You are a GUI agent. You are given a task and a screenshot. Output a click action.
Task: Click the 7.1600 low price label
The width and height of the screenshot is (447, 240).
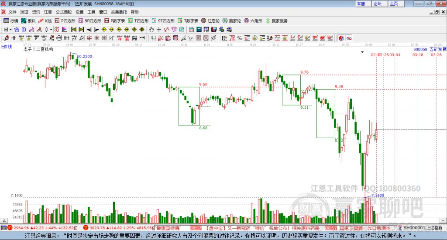tap(378, 196)
